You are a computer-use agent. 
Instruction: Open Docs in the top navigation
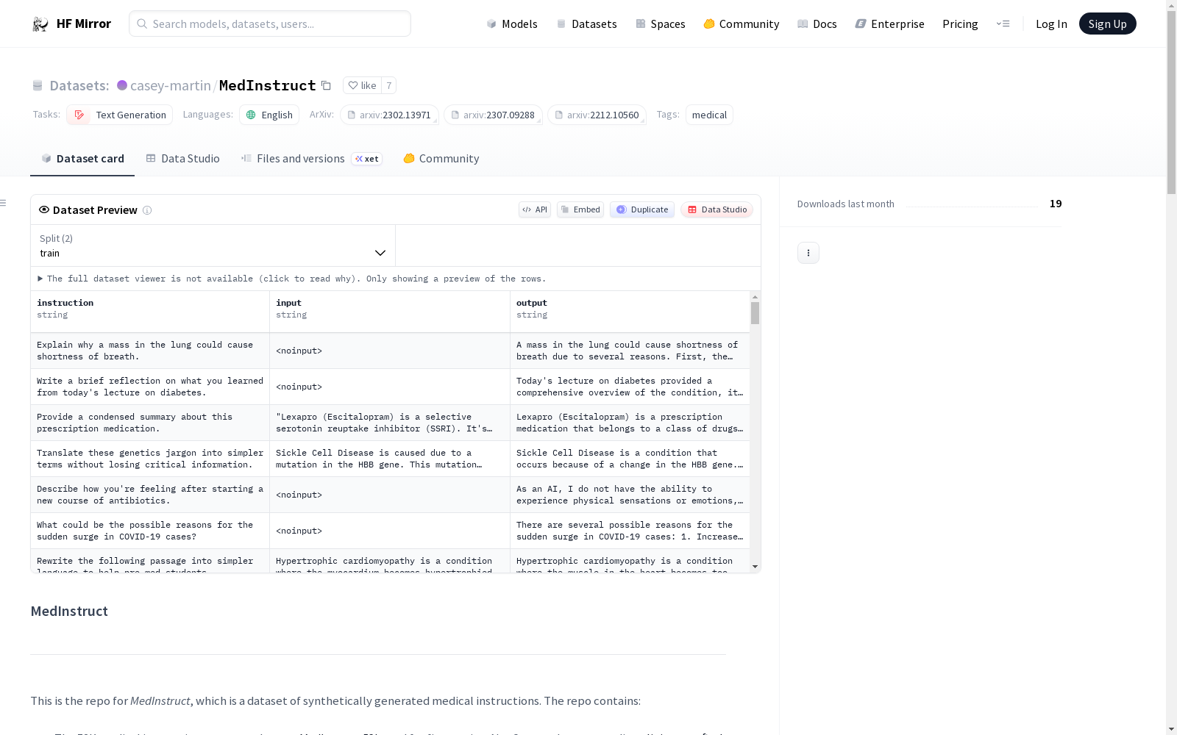817,24
